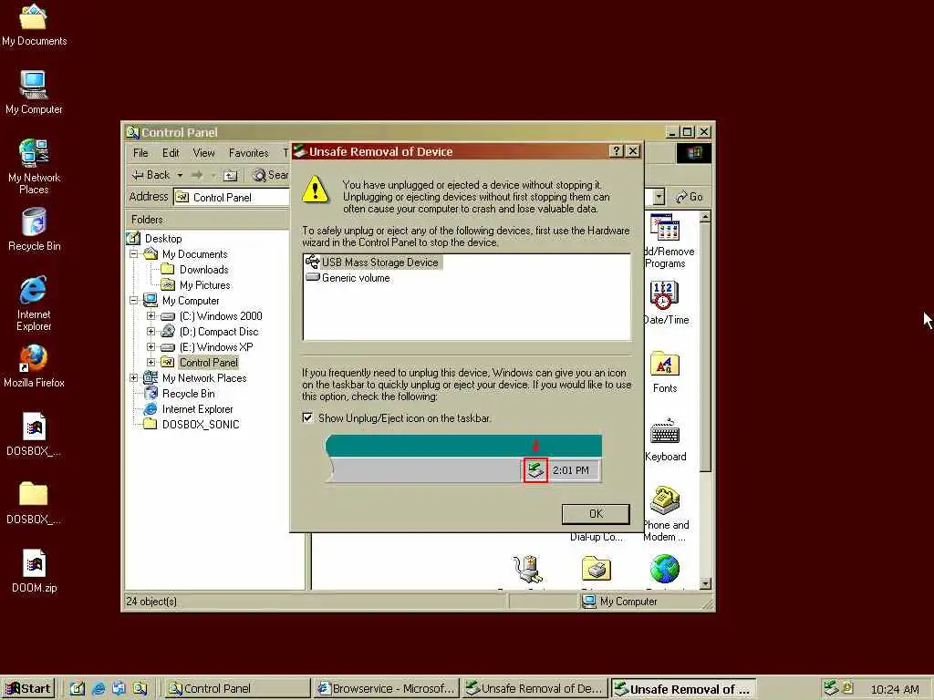Viewport: 934px width, 700px height.
Task: Click the globe icon in Control Panel
Action: [665, 569]
